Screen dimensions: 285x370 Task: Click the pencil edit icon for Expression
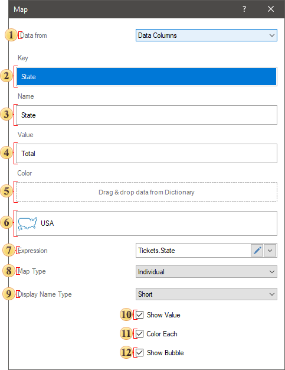[257, 251]
